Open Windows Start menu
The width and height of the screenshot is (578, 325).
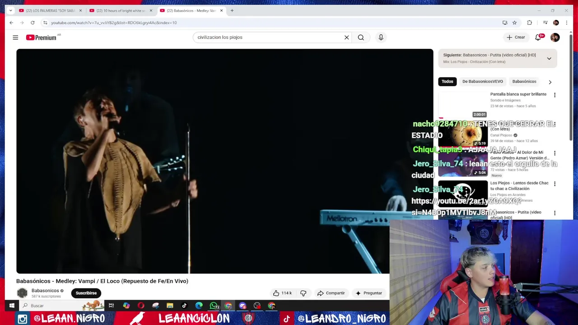click(12, 306)
